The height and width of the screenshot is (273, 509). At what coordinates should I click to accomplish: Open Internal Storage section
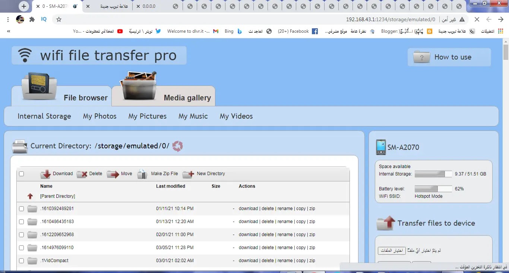click(x=44, y=116)
